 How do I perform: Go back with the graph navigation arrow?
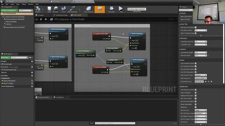41,19
